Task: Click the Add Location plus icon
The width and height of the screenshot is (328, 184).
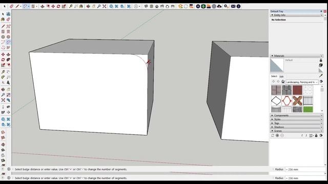Action: tap(198, 7)
